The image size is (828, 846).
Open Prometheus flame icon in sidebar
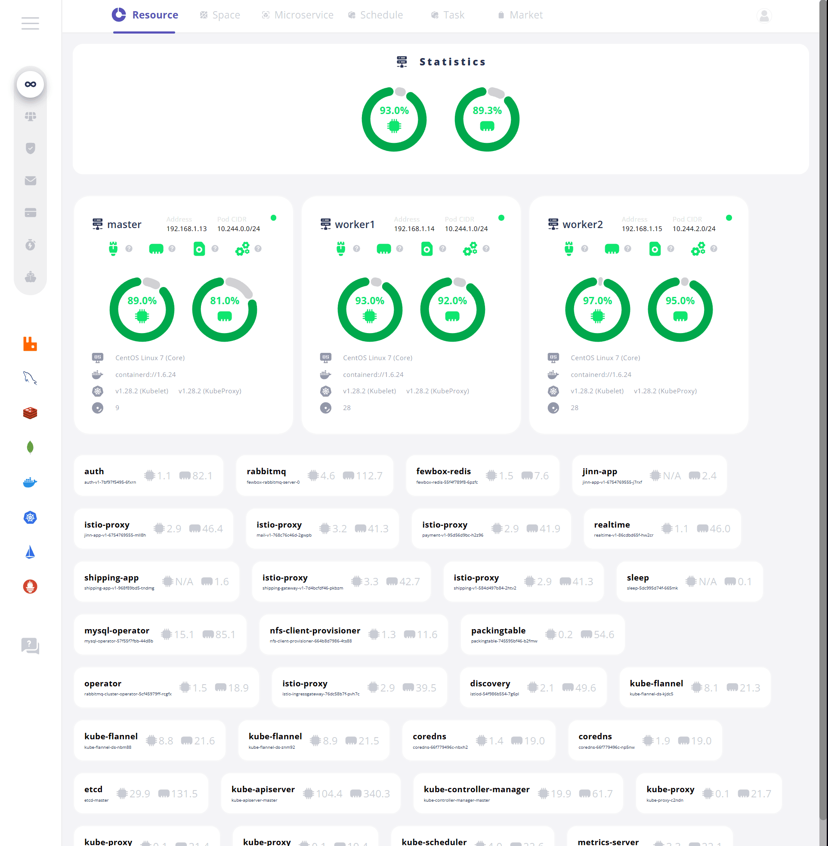tap(30, 587)
